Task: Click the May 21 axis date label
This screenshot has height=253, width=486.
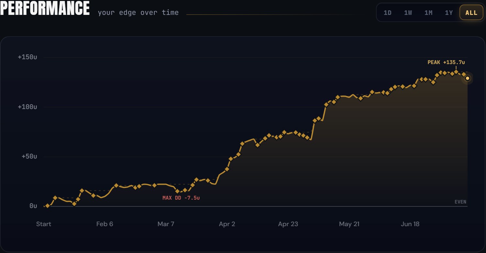Action: click(349, 224)
